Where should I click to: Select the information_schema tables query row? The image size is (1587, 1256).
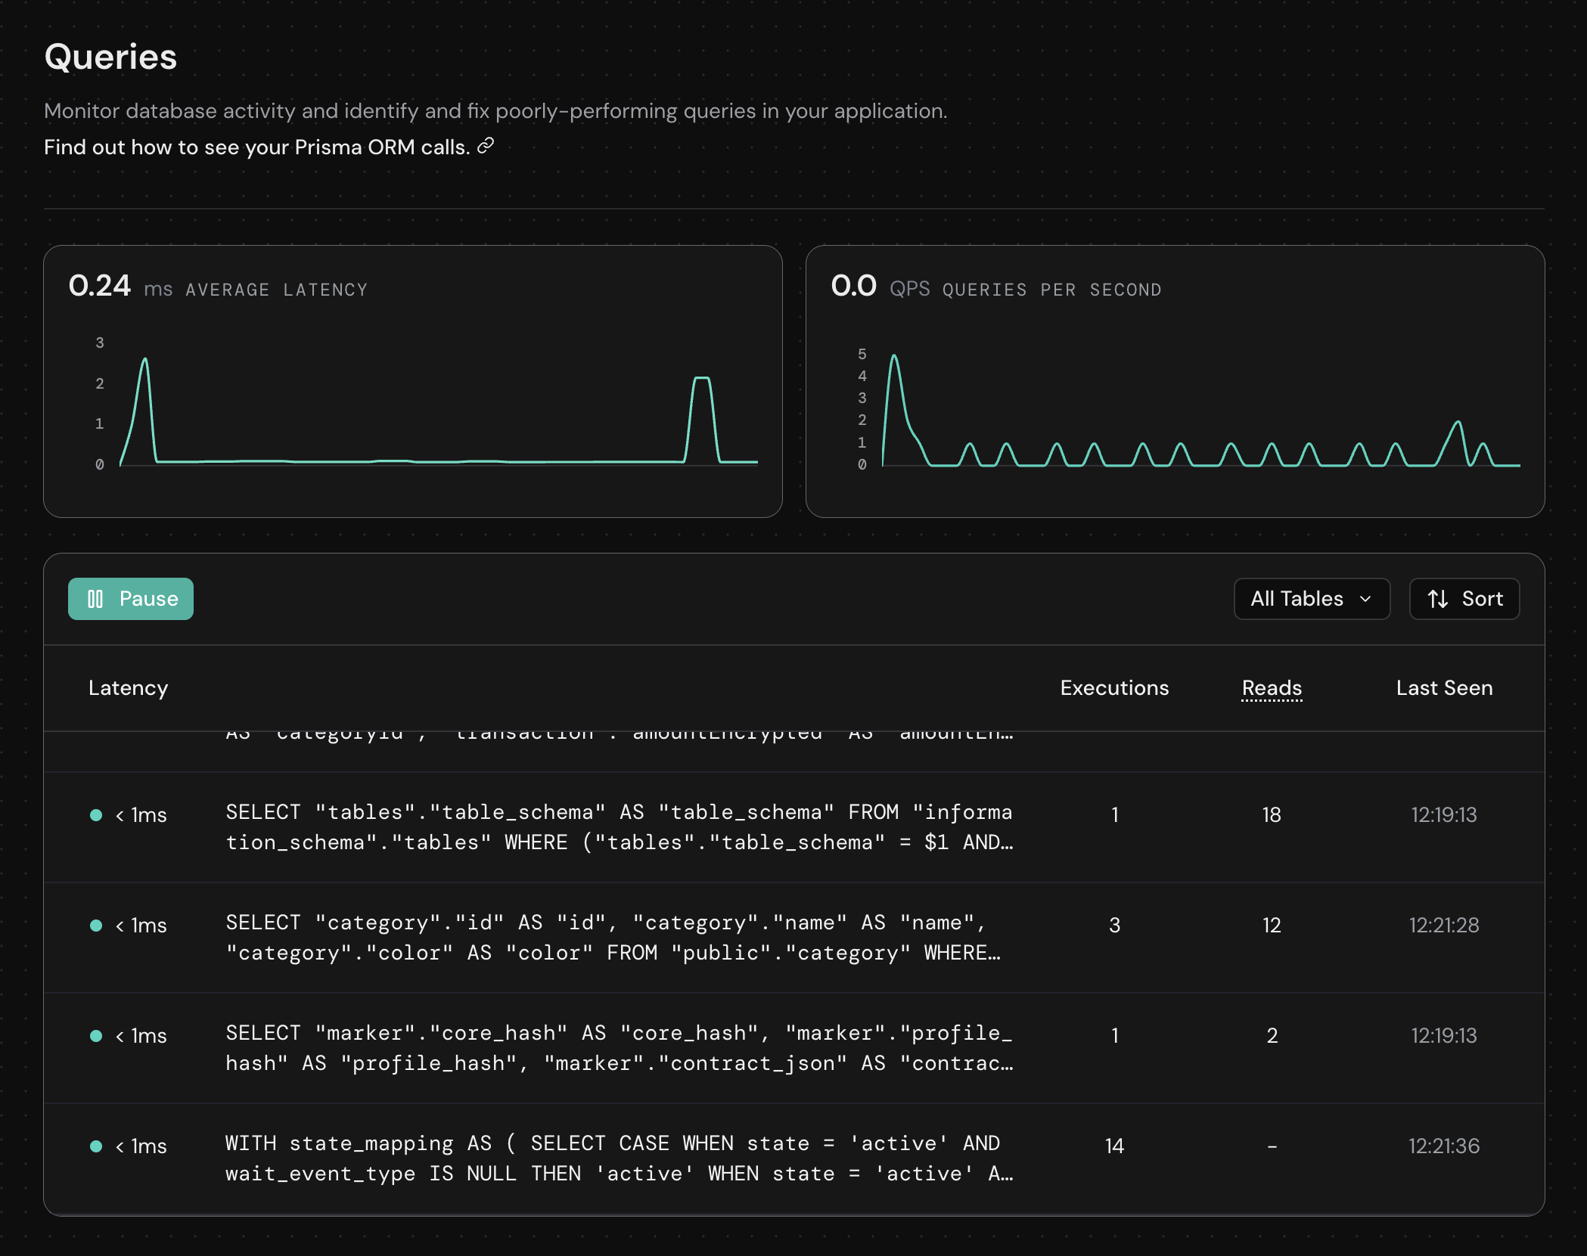794,827
